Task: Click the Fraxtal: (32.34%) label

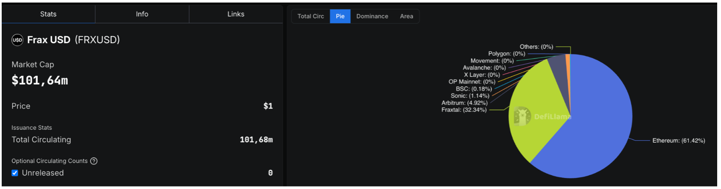Action: (x=464, y=110)
